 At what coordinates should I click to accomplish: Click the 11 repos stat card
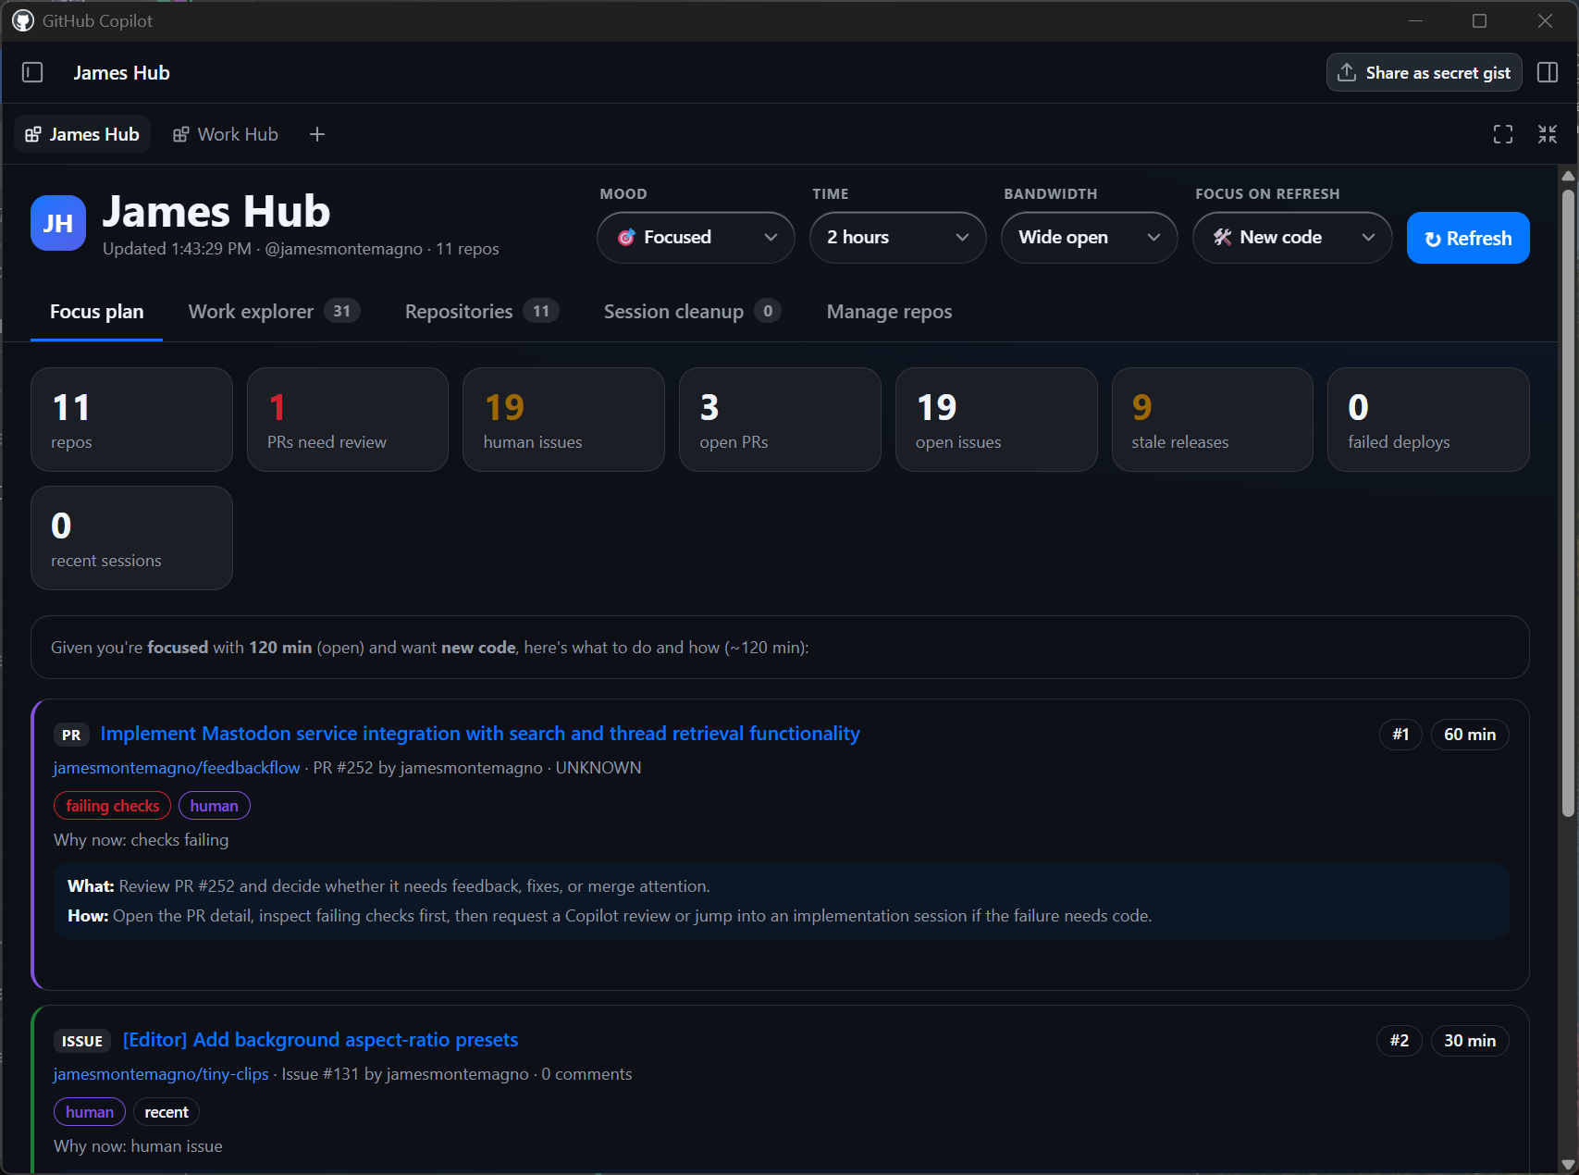point(131,420)
